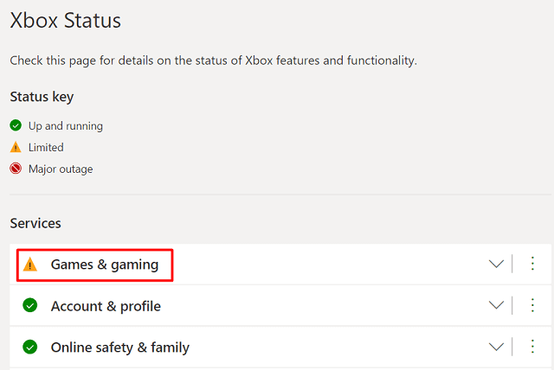Click the Limited status key warning icon

16,147
